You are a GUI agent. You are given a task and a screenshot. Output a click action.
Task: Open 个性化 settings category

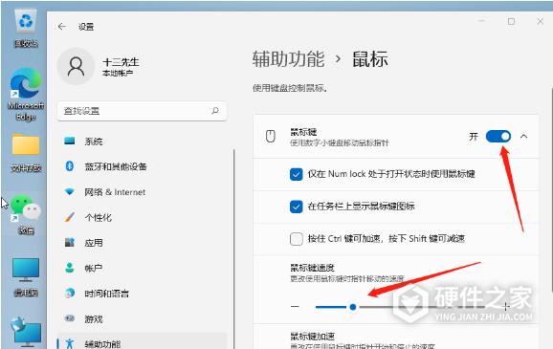142,217
